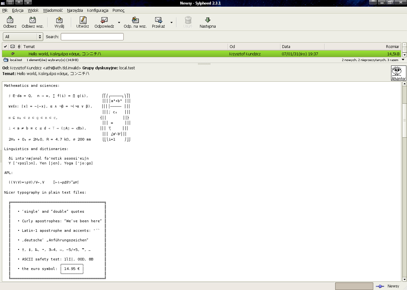Open the Plik menu
The width and height of the screenshot is (407, 290).
coord(5,10)
